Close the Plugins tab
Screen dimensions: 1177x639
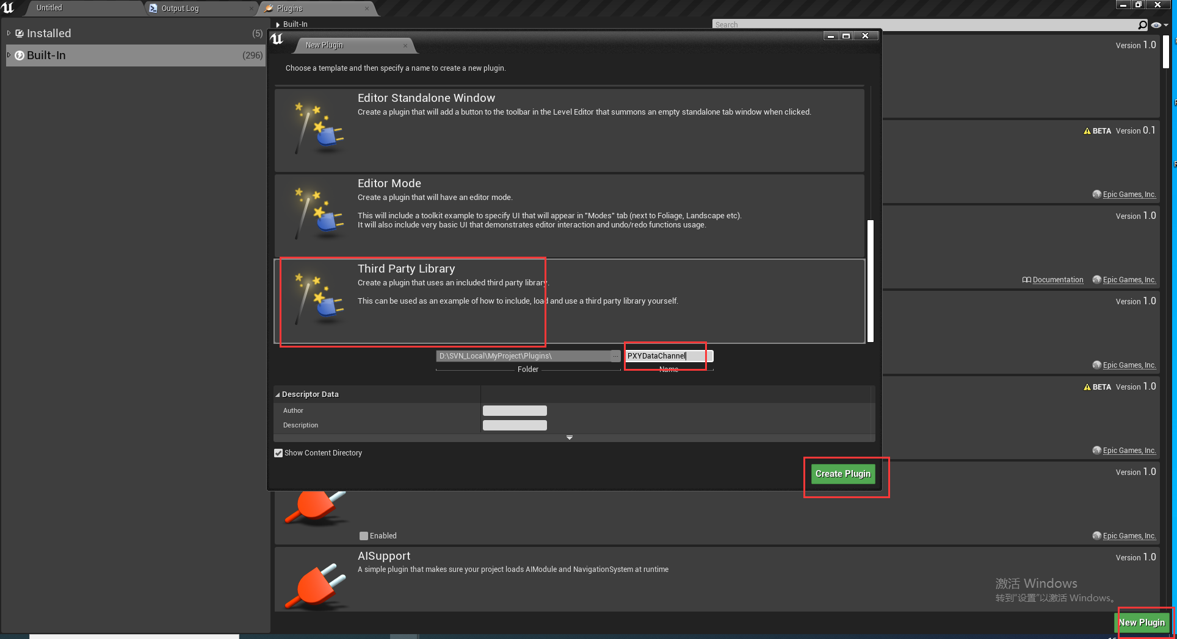366,9
